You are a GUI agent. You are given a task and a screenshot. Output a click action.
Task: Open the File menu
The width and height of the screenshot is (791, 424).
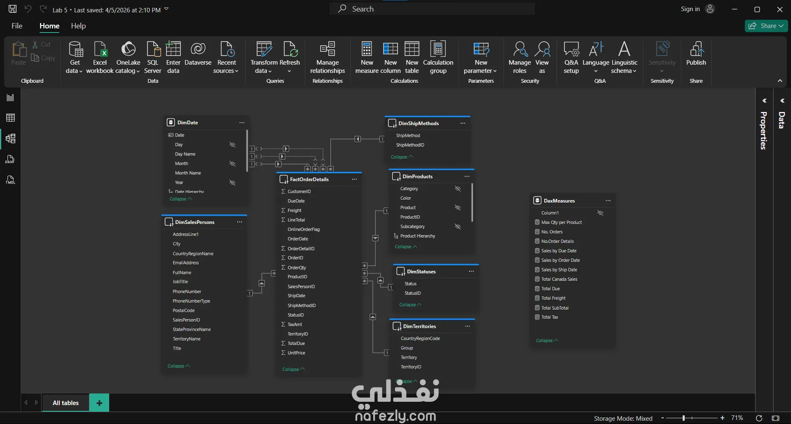point(17,26)
